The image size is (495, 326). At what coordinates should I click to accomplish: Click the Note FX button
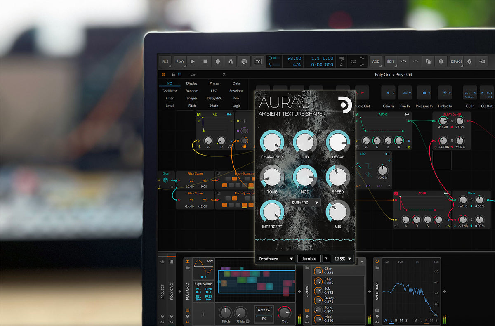[x=264, y=309]
